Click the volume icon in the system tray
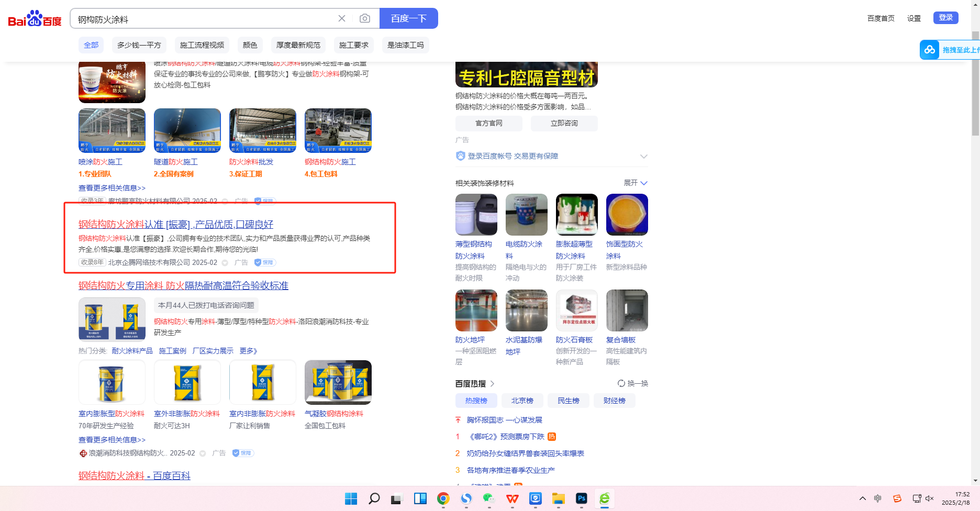This screenshot has height=511, width=980. coord(930,498)
